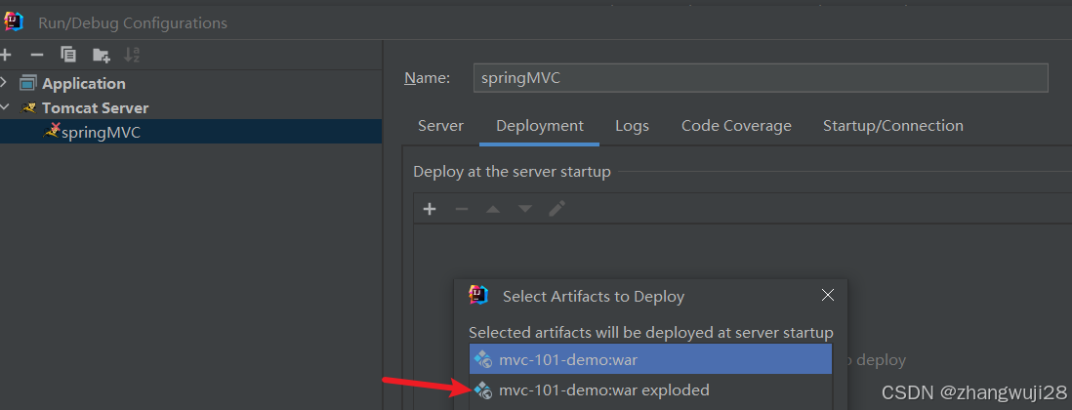The image size is (1072, 410).
Task: Create new folder icon in configurations toolbar
Action: pos(102,55)
